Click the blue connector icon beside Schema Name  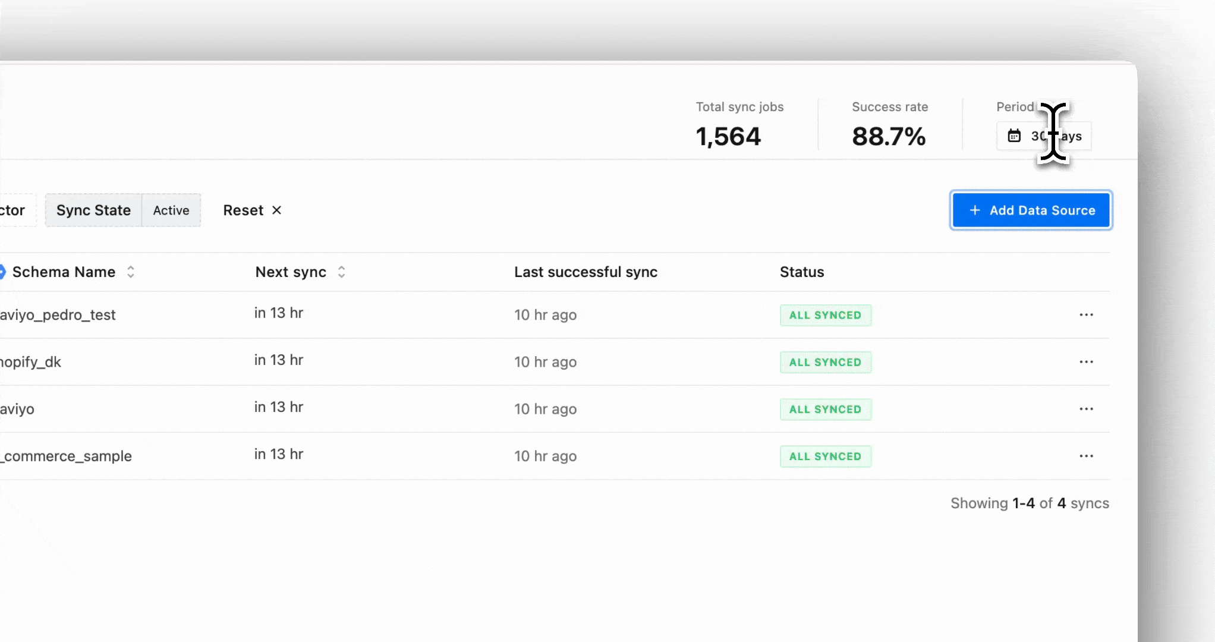click(x=4, y=272)
